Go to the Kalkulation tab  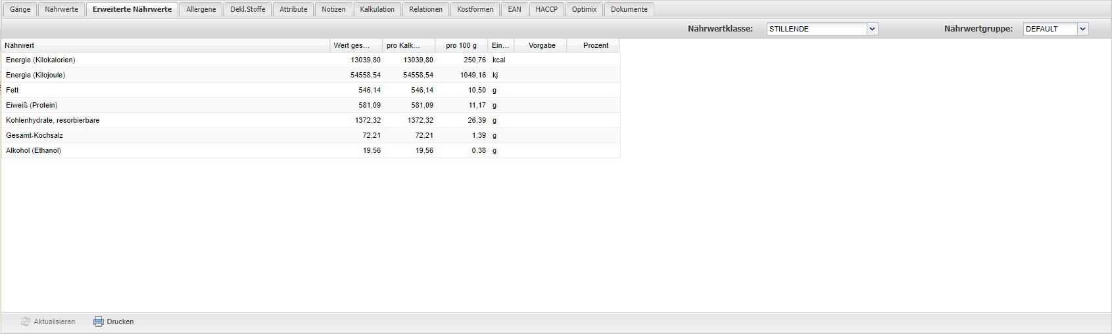pyautogui.click(x=377, y=9)
